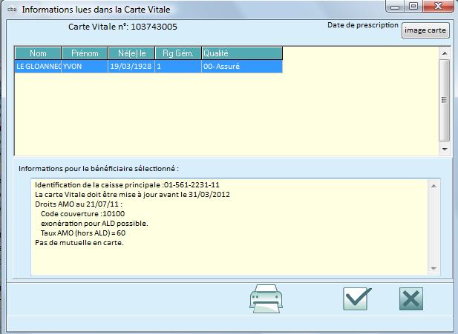
Task: Click the 'exonération pour ALD possible' line
Action: 94,223
